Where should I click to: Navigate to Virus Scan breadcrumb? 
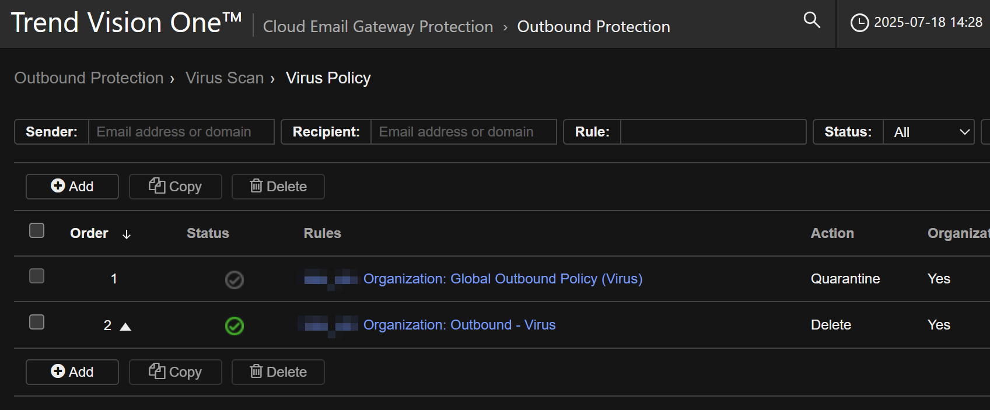[225, 78]
